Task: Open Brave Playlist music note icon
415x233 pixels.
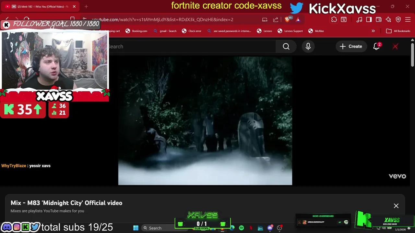Action: click(359, 20)
